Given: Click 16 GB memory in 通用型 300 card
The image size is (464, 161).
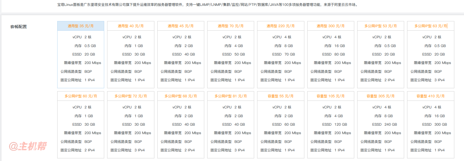Looking at the screenshot, I should point(340,46).
